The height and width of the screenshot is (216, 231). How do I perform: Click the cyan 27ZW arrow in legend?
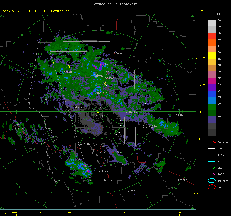[x=211, y=162]
